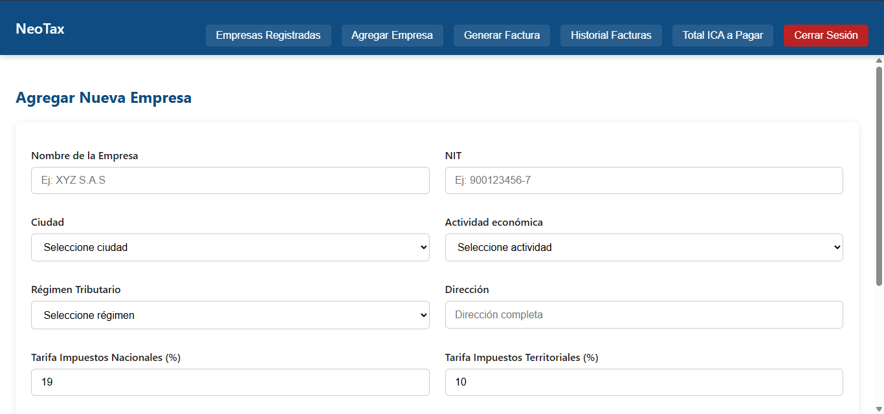Click the page's vertical scrollbar thumb
Screen dimensions: 884x414
[x=879, y=175]
